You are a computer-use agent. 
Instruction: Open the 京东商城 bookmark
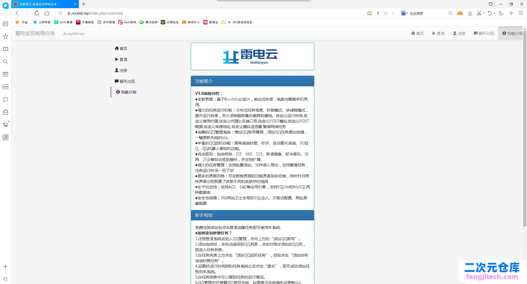(106, 22)
